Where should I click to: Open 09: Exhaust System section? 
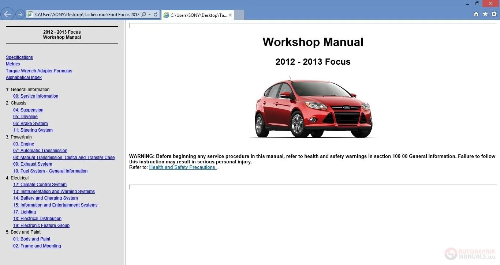click(33, 164)
